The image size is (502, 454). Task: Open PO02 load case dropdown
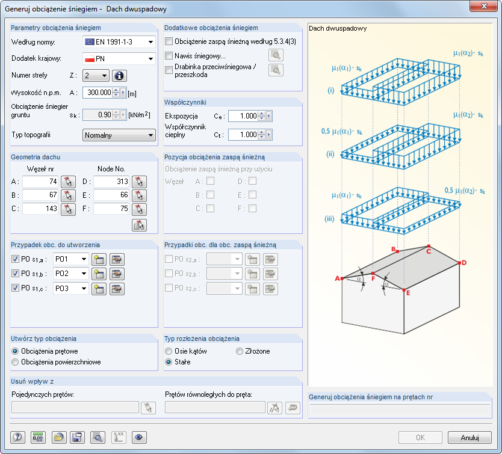pyautogui.click(x=71, y=274)
